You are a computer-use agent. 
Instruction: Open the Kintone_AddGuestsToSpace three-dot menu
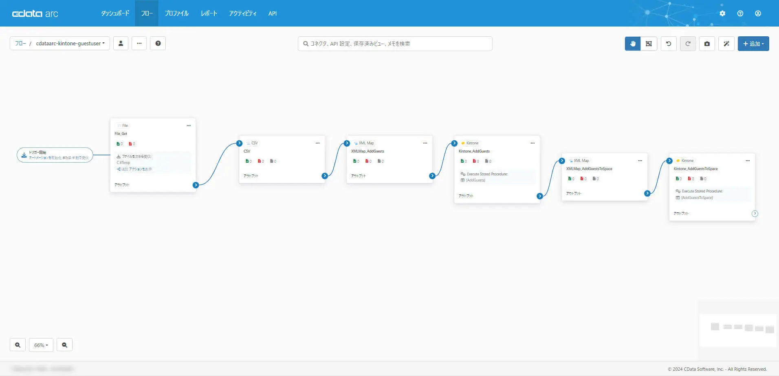tap(748, 161)
